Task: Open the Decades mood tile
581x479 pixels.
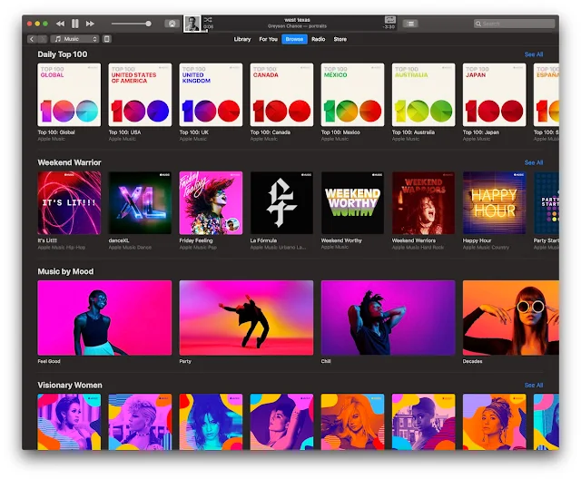Action: point(511,318)
